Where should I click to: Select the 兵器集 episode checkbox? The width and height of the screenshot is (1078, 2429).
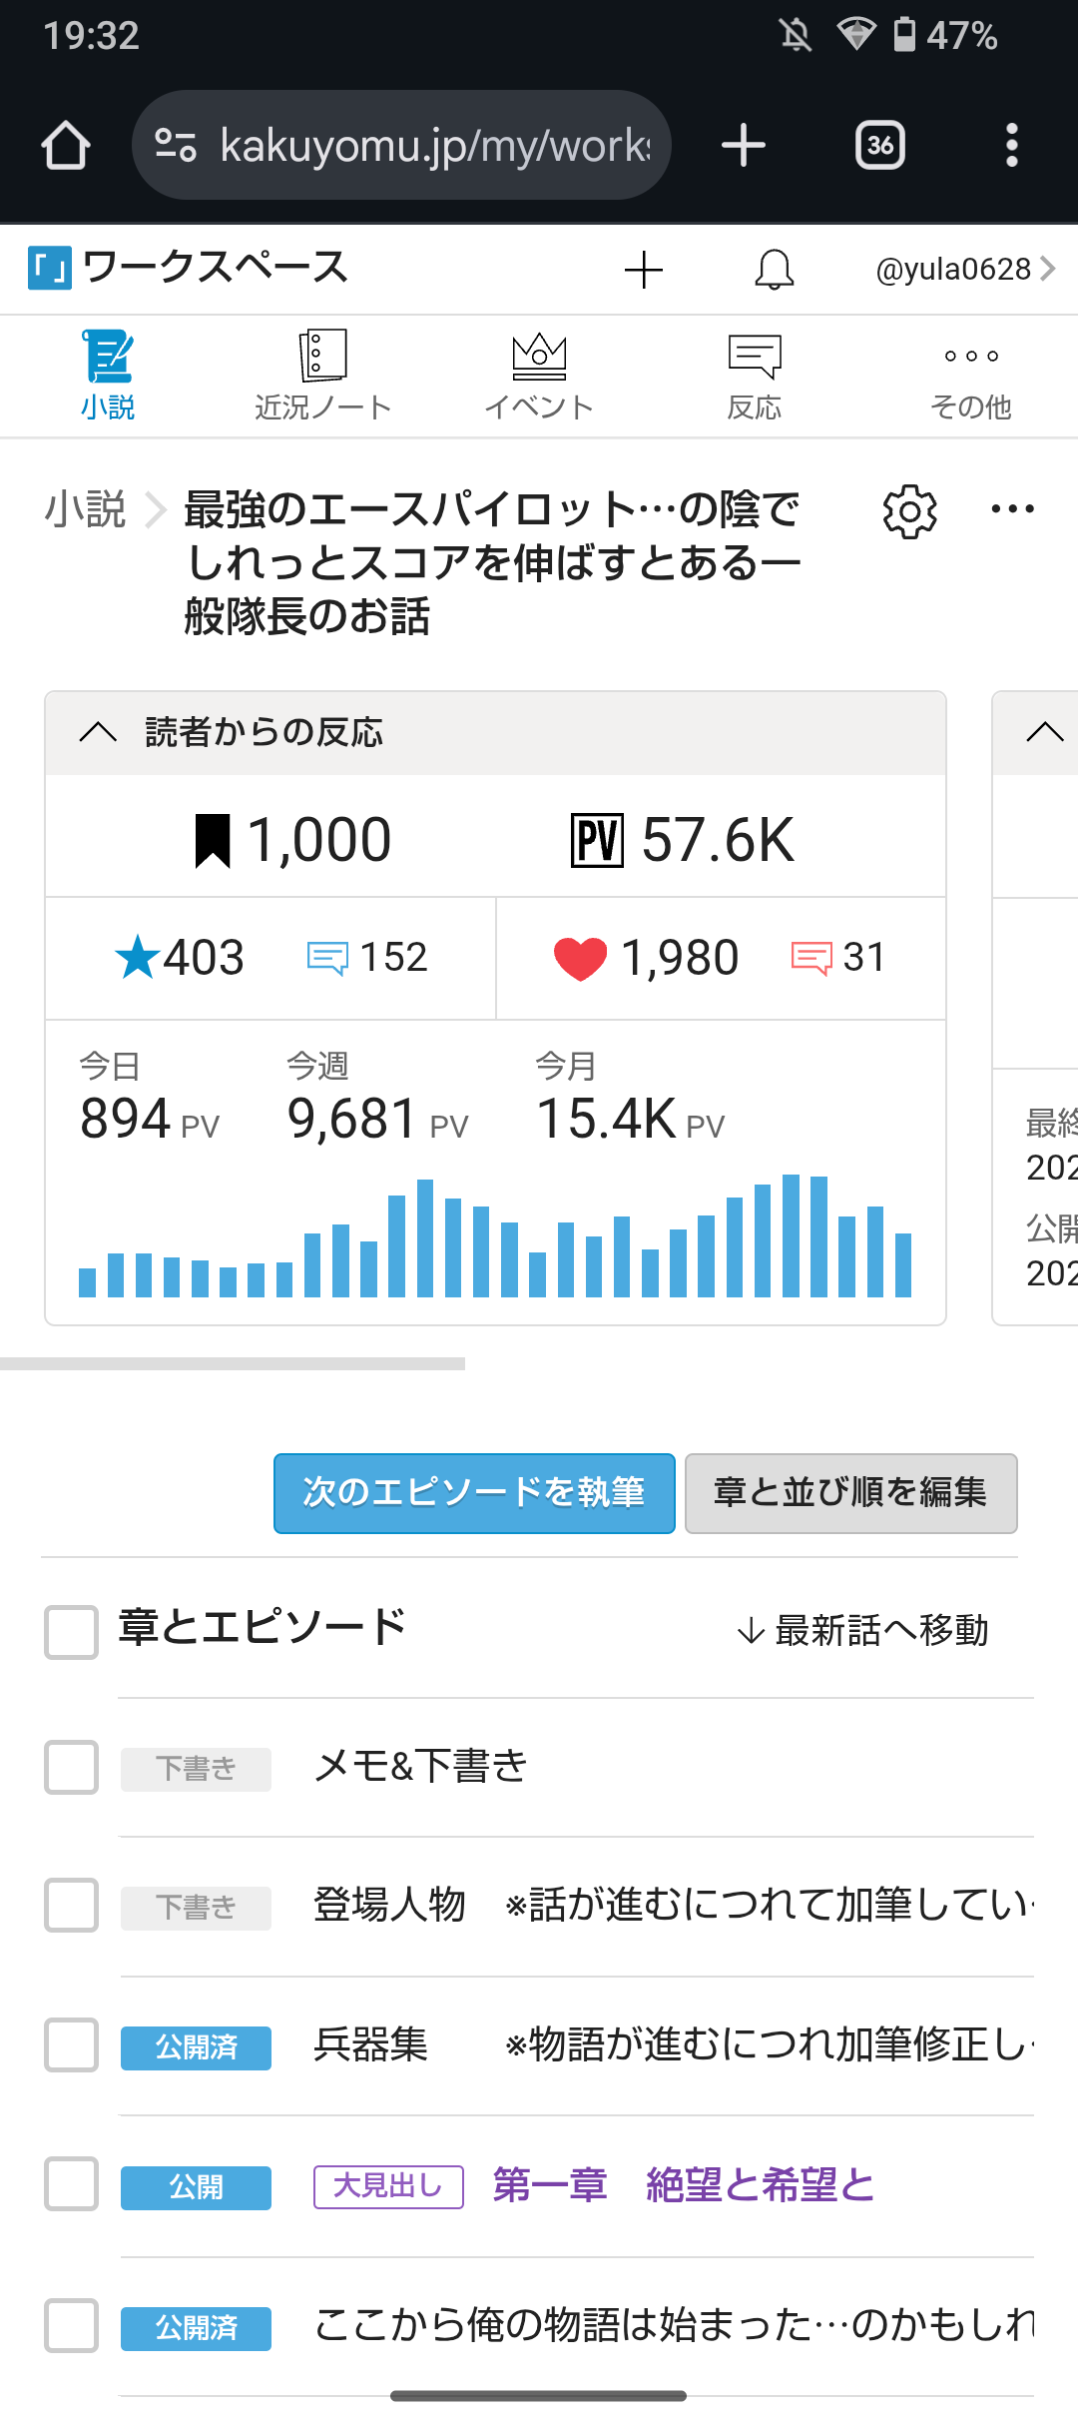point(71,2044)
